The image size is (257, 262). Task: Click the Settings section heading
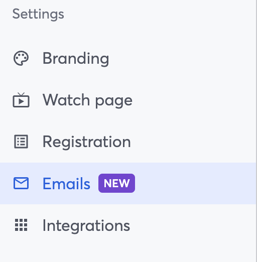click(x=38, y=14)
